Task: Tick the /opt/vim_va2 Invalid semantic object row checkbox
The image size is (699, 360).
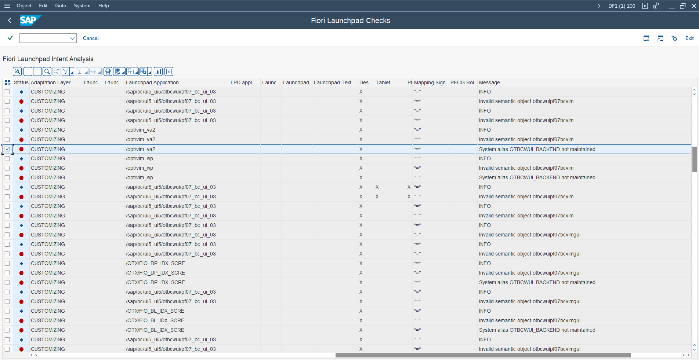Action: tap(7, 139)
